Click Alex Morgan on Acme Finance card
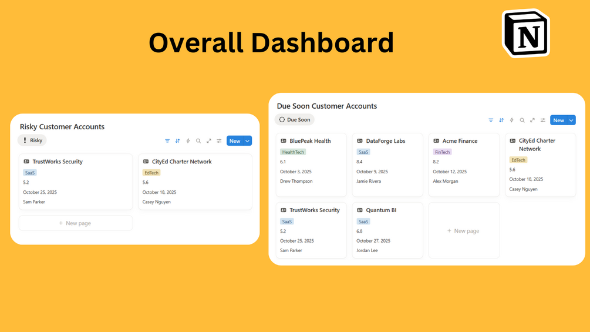 (446, 181)
